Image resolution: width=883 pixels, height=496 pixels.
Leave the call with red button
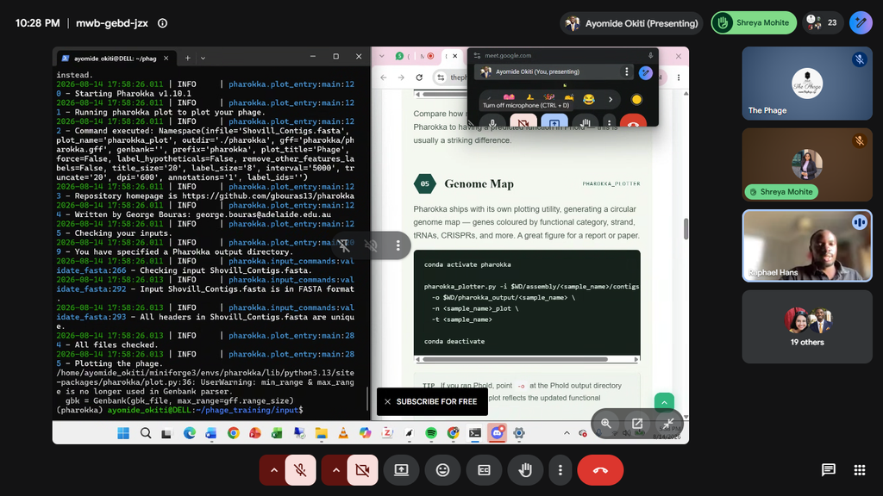click(x=600, y=470)
